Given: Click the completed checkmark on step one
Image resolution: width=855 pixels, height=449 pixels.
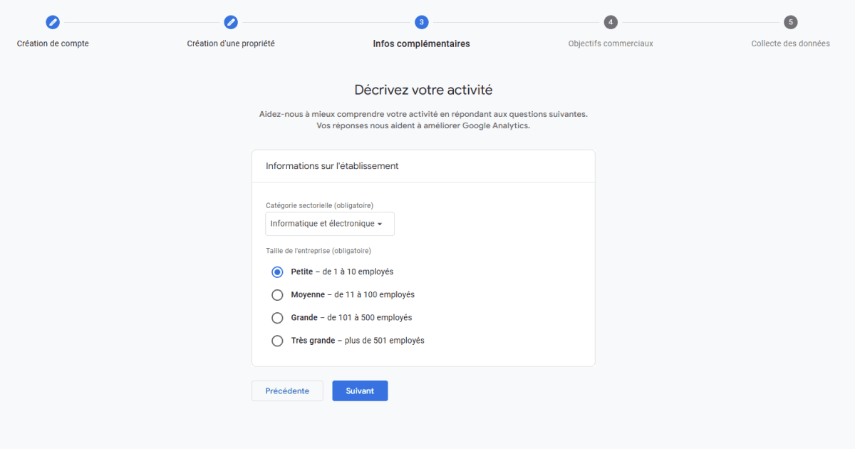Looking at the screenshot, I should [53, 22].
